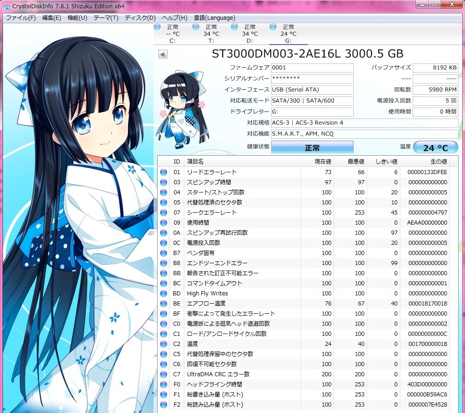
Task: Open the 機能(U) menu
Action: pyautogui.click(x=77, y=18)
